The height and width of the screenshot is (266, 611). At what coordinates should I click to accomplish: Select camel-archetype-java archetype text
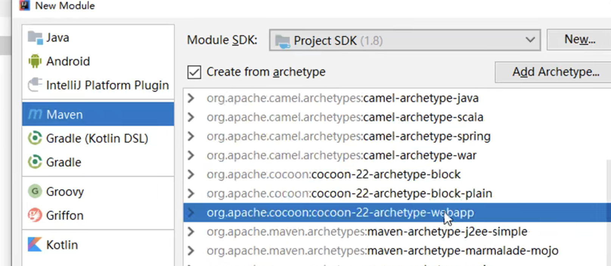[x=343, y=98]
